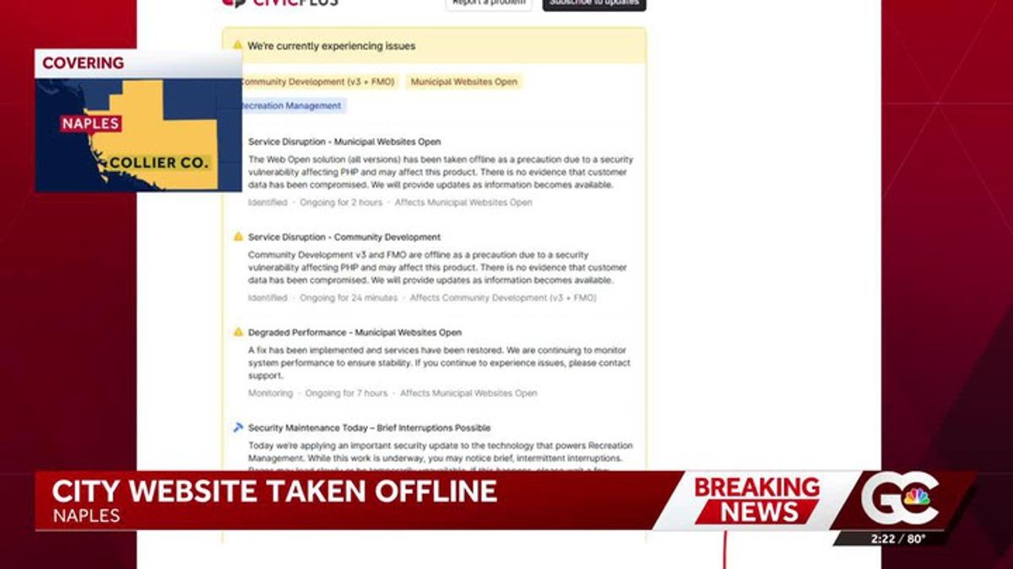This screenshot has width=1013, height=569.
Task: Click the Subscribe to updates button
Action: pos(594,3)
